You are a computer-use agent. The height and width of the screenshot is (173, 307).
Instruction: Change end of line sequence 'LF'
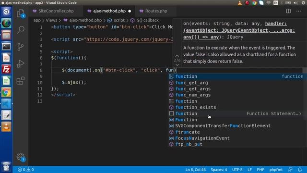pos(249,170)
